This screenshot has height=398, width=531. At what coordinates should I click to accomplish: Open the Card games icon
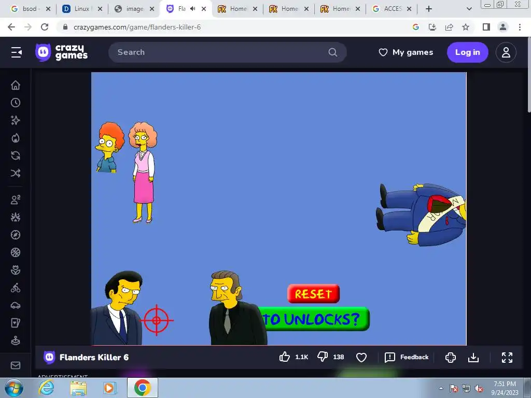[16, 323]
